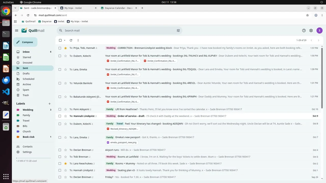This screenshot has height=183, width=326.
Task: Open select-all dropdown arrow
Action: pyautogui.click(x=65, y=40)
